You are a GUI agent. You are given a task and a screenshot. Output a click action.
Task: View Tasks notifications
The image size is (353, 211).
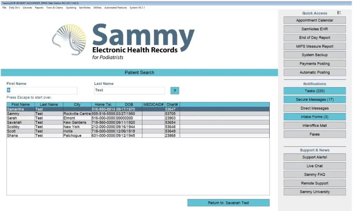coord(314,90)
